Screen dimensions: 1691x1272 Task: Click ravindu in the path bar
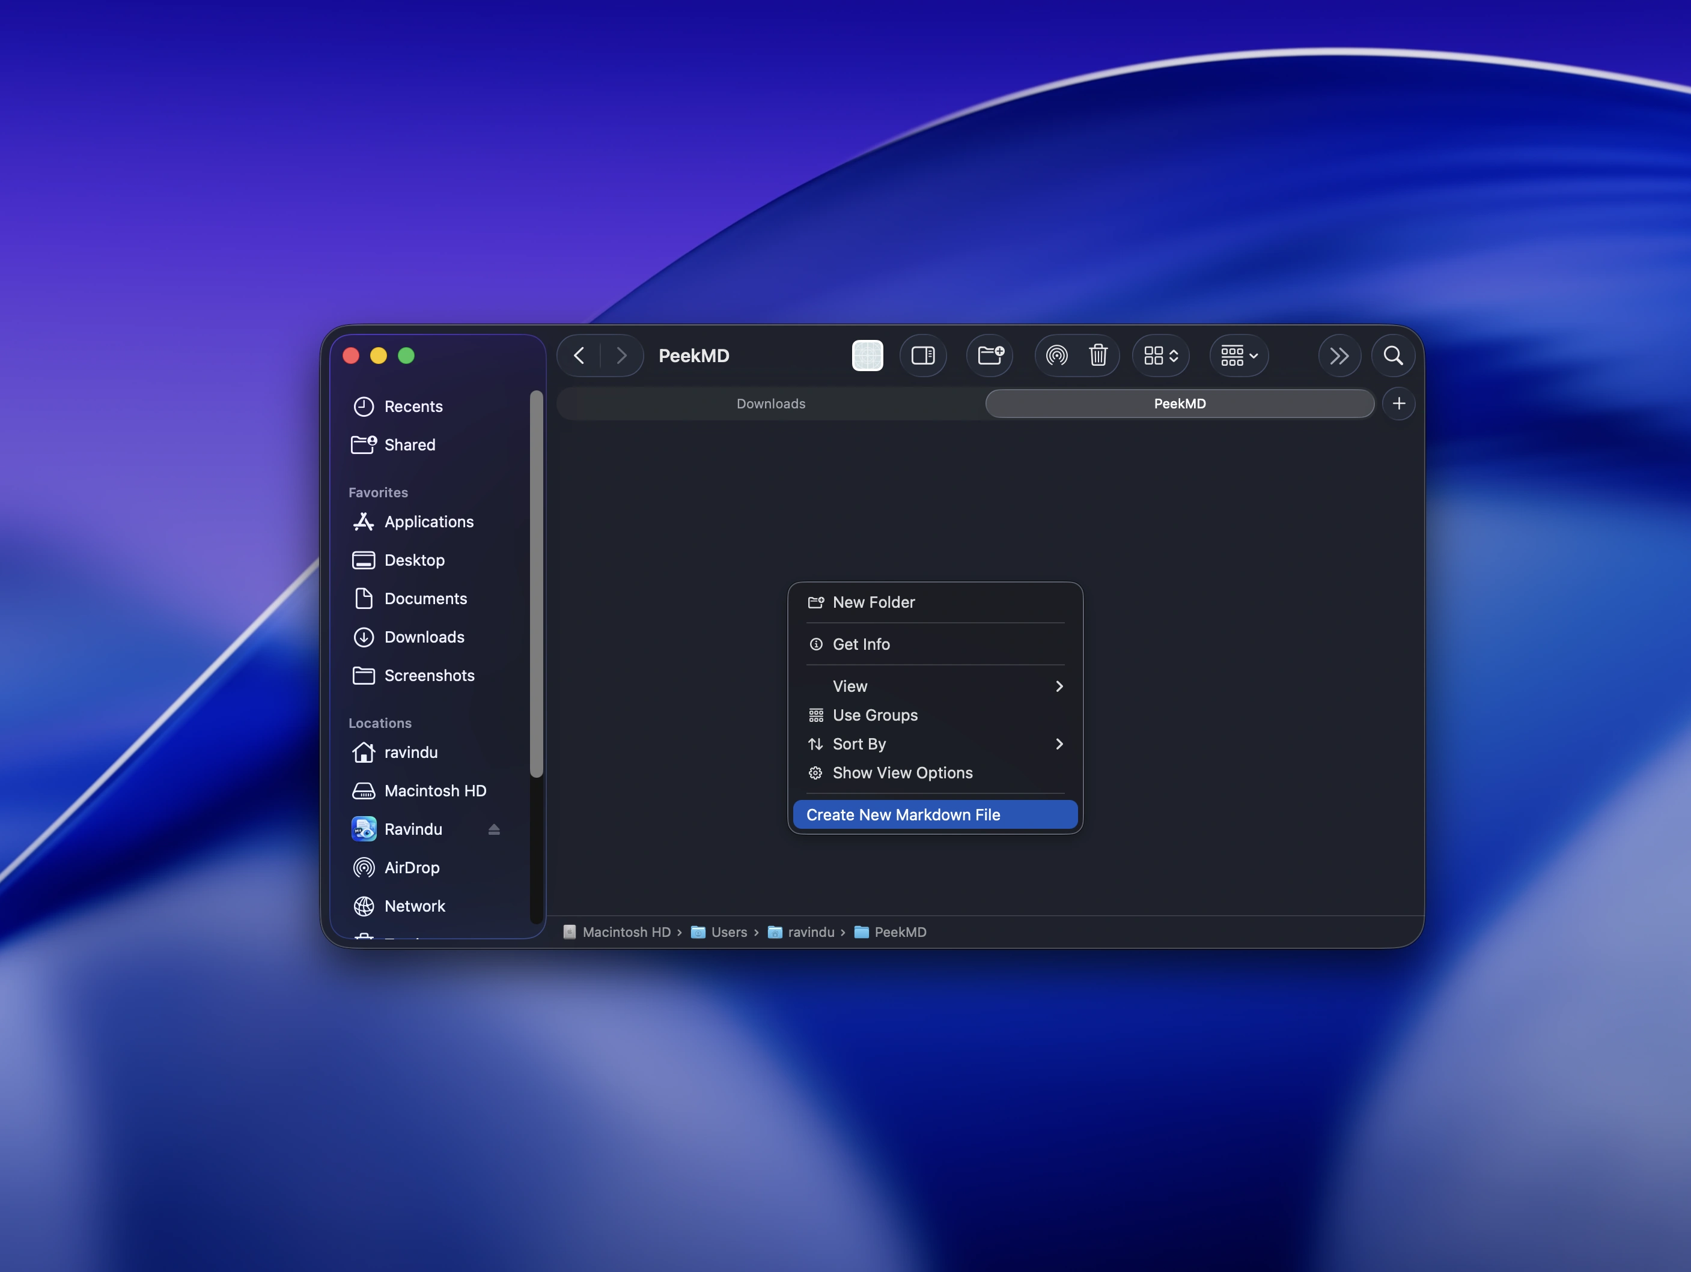pos(801,932)
